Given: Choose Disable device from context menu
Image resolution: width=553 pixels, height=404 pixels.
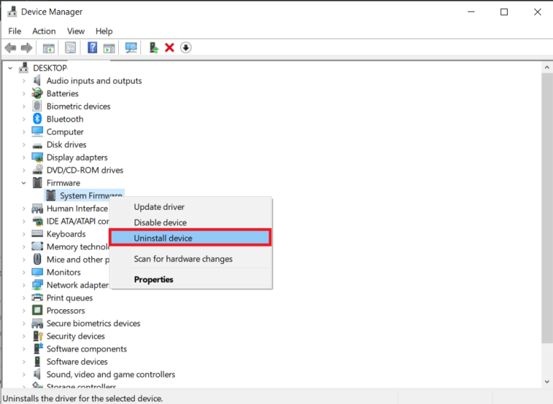Looking at the screenshot, I should point(191,222).
